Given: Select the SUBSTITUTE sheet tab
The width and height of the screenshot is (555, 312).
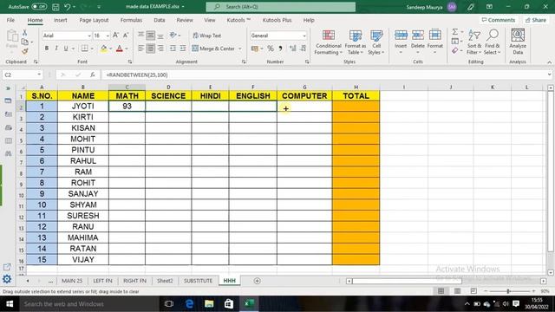Looking at the screenshot, I should 198,281.
